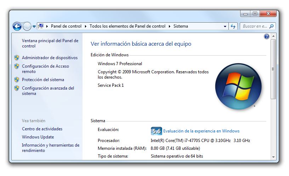
Task: Click shield icon beside Protección del sistema
Action: click(17, 80)
